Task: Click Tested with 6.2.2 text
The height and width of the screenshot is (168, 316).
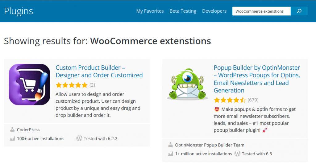Action: [x=101, y=139]
